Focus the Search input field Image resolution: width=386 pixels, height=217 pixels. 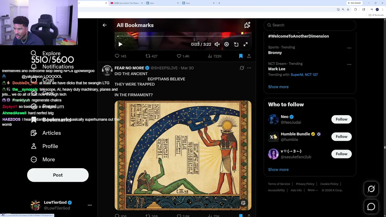click(x=310, y=25)
